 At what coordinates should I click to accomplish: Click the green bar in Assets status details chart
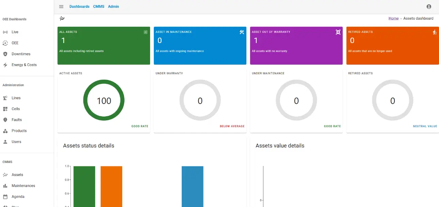coord(84,186)
